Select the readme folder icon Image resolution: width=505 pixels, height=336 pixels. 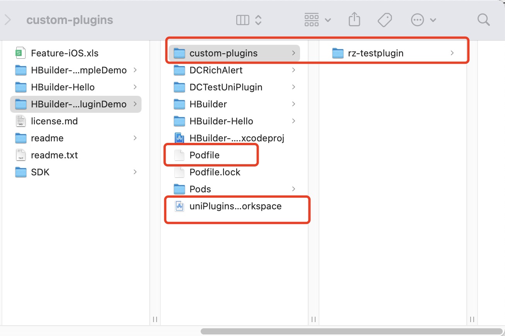pyautogui.click(x=21, y=138)
